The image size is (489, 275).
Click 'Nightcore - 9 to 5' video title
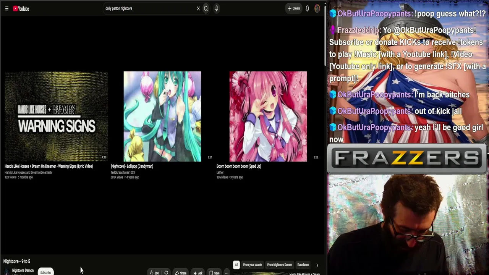[x=17, y=261]
